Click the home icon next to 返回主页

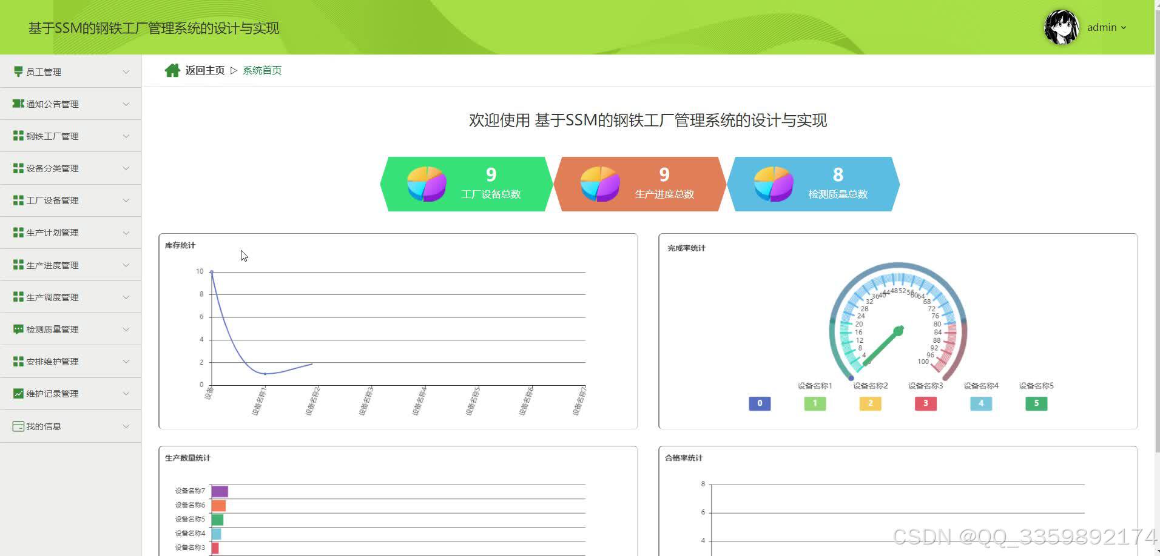click(173, 70)
